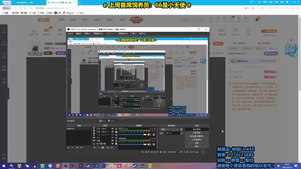Toggle visibility of 文本 (GDI+) 3 source

pyautogui.click(x=112, y=135)
